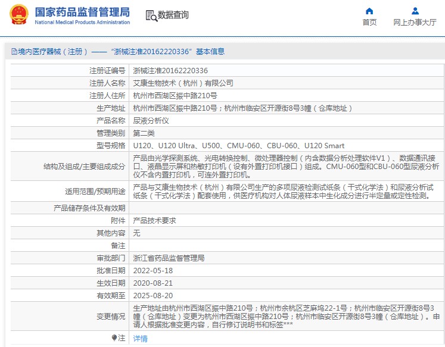Open the 详情 details link
Image resolution: width=445 pixels, height=347 pixels.
tap(140, 338)
